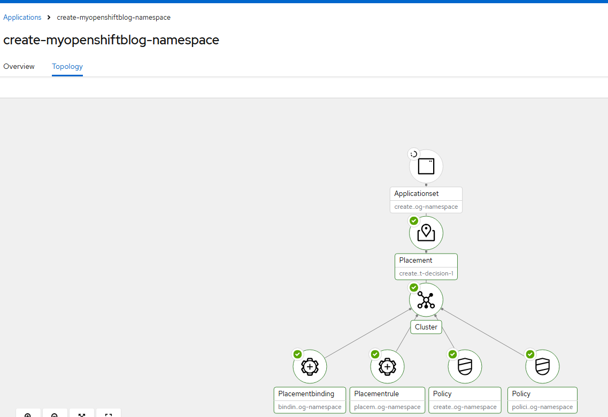The image size is (608, 417).
Task: Select the Policy create..og-namespace shield icon
Action: point(465,366)
